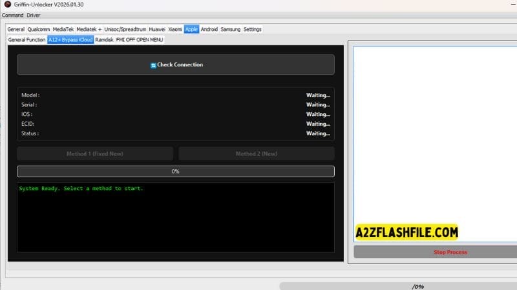This screenshot has width=517, height=290.
Task: Select the Huawei tab
Action: tap(157, 29)
